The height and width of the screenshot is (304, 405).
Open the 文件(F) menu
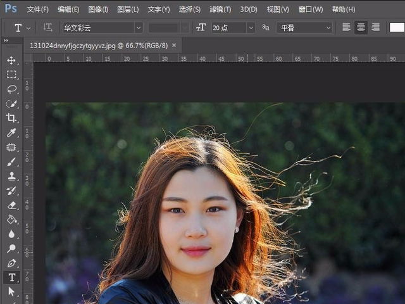tap(38, 9)
